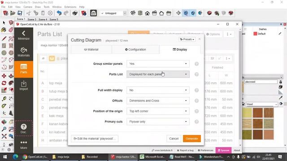Image resolution: width=287 pixels, height=161 pixels.
Task: Switch to Scene 3 tab
Action: coord(32,19)
